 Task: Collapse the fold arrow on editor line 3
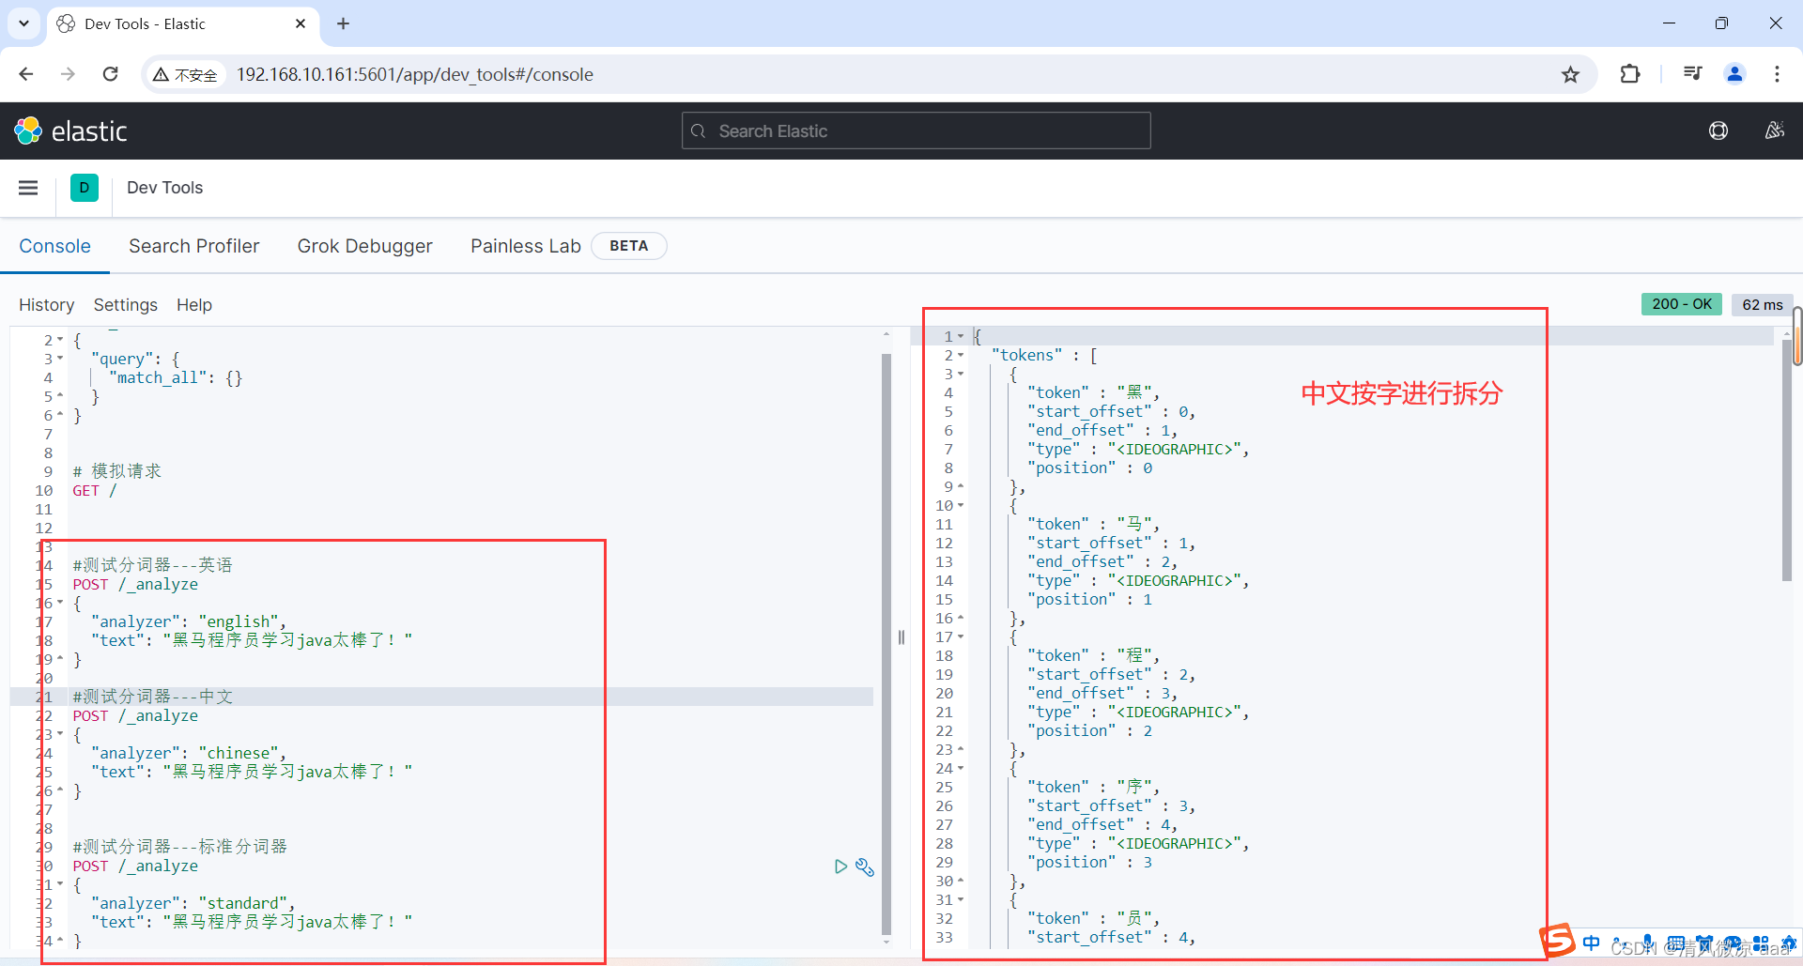tap(60, 359)
